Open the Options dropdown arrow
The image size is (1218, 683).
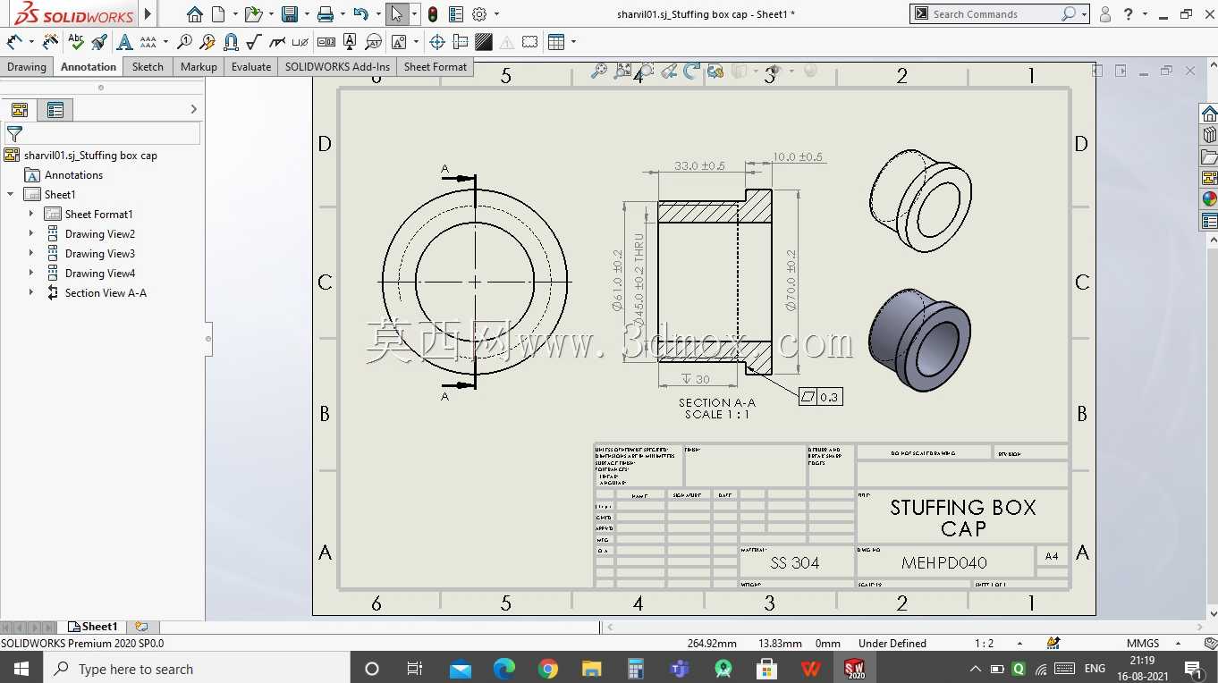496,14
